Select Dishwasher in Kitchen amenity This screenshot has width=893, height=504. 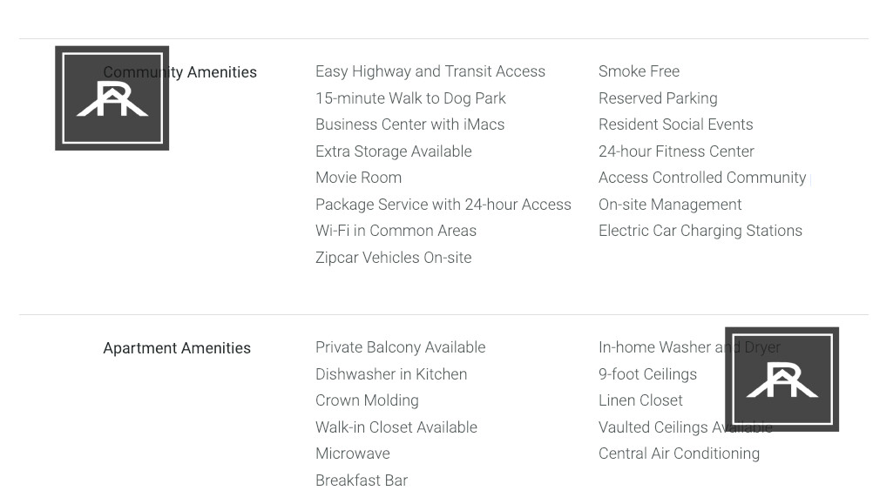391,374
